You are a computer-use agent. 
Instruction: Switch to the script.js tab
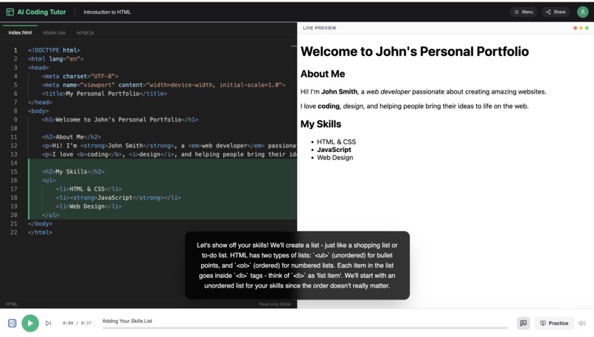click(x=85, y=32)
